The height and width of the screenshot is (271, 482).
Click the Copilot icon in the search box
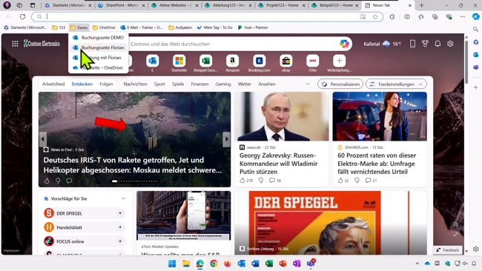344,44
